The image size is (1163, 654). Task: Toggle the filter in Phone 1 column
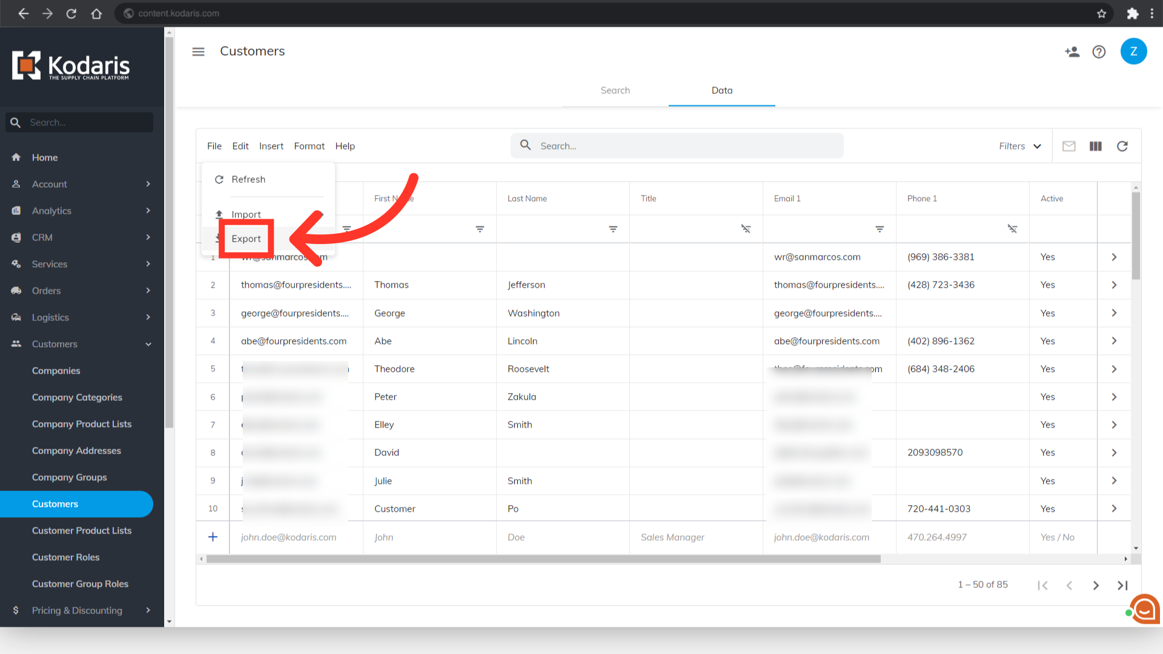tap(1012, 229)
